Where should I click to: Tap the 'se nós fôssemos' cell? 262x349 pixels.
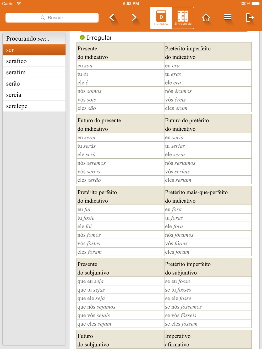[208, 307]
